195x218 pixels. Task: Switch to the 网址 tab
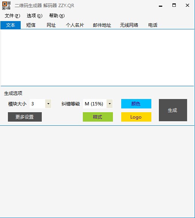(x=51, y=25)
